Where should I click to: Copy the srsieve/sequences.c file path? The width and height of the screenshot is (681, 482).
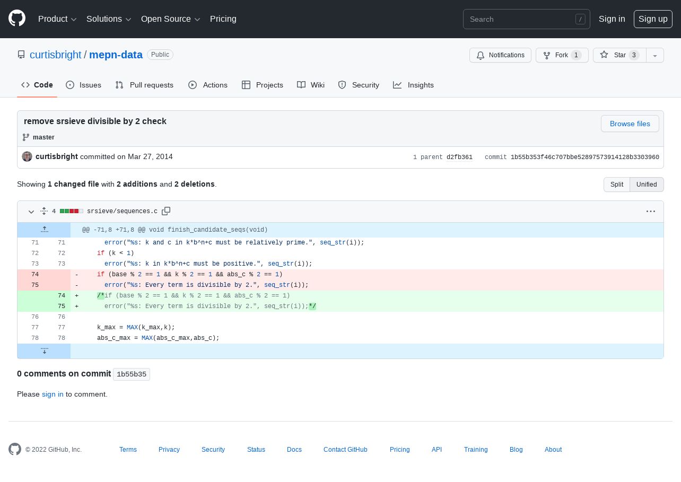166,211
